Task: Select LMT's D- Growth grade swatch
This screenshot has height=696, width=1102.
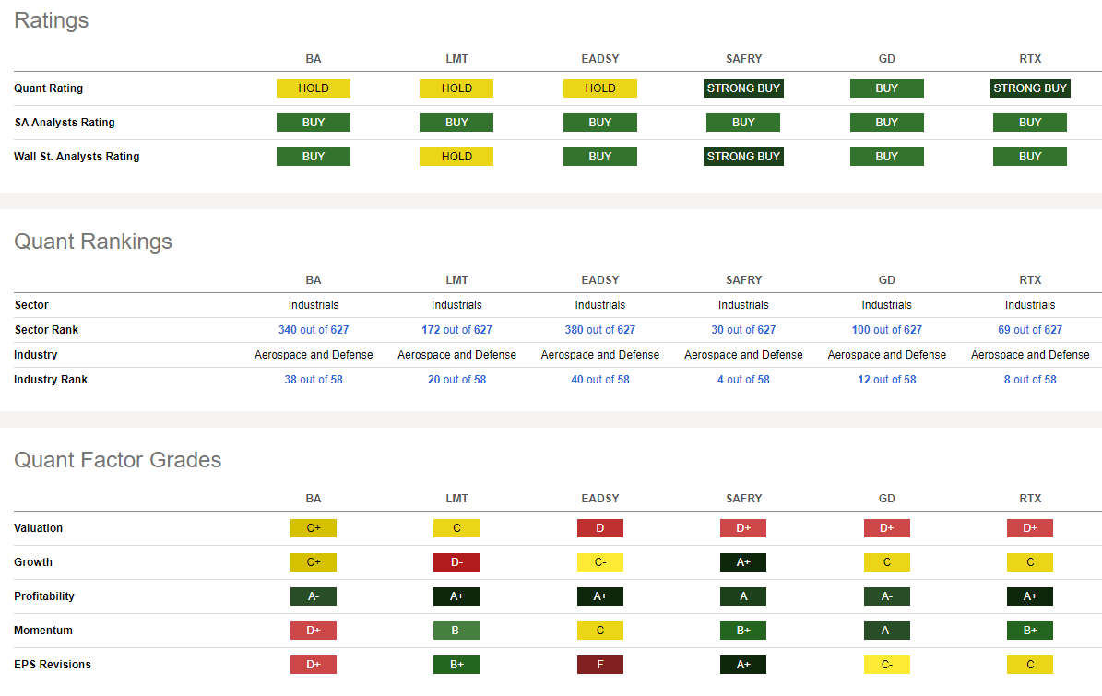Action: point(456,562)
